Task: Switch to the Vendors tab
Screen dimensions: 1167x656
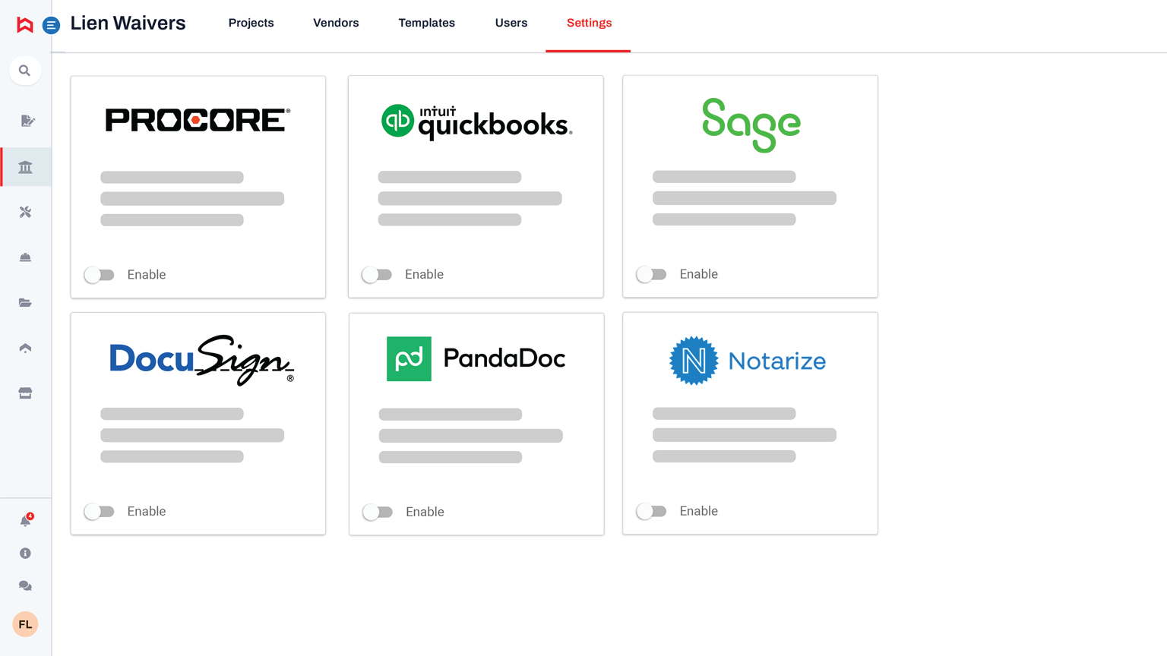Action: [x=336, y=23]
